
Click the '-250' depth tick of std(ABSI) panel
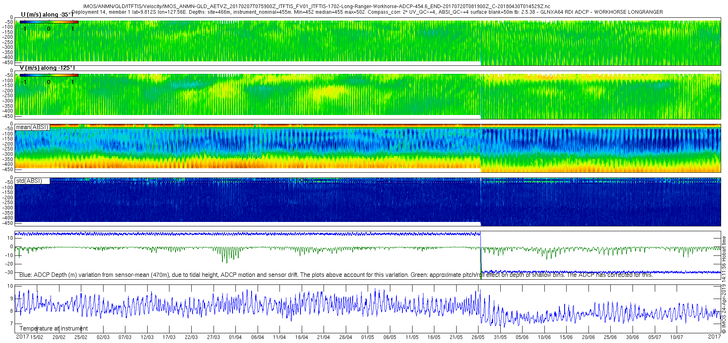[x=7, y=203]
